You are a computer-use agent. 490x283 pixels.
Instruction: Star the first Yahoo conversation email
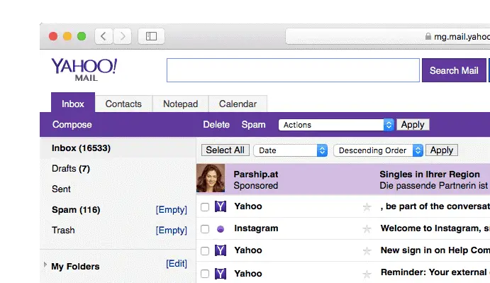pyautogui.click(x=367, y=206)
